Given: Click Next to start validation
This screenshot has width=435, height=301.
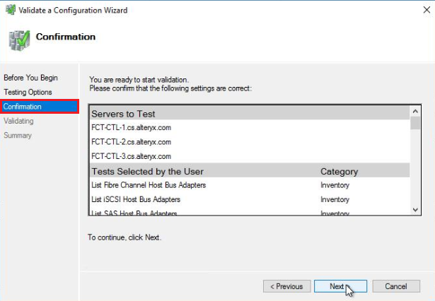Looking at the screenshot, I should point(340,286).
